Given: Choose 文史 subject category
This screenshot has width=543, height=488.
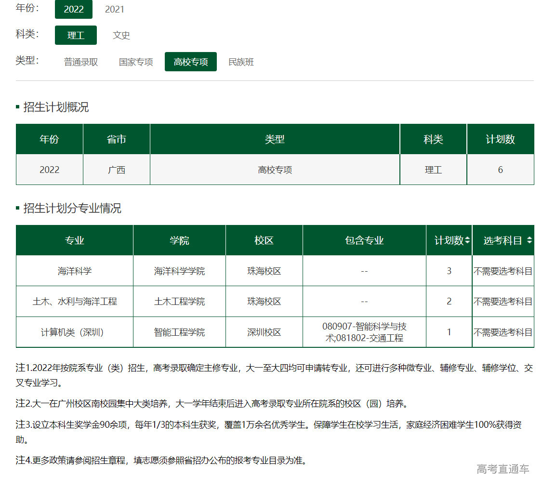Looking at the screenshot, I should (121, 35).
